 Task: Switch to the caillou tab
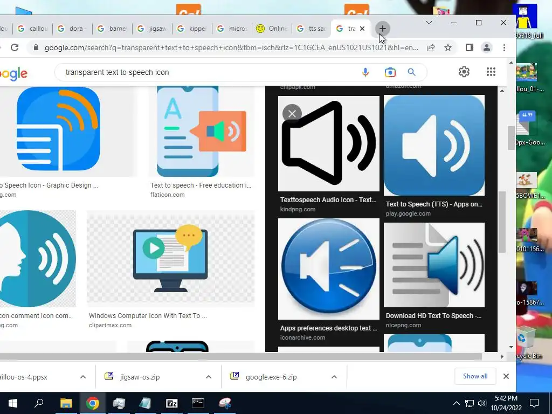(x=32, y=29)
